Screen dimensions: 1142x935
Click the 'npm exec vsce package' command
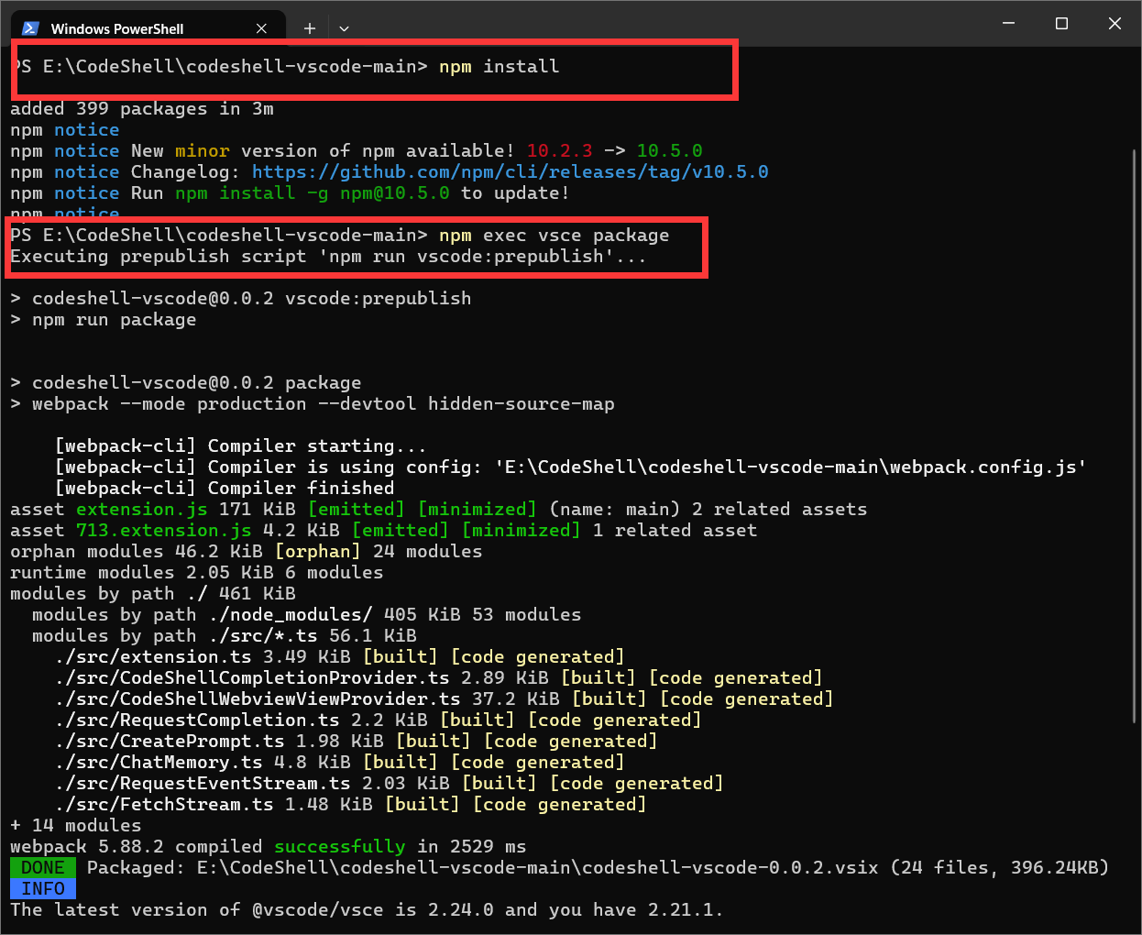coord(554,236)
